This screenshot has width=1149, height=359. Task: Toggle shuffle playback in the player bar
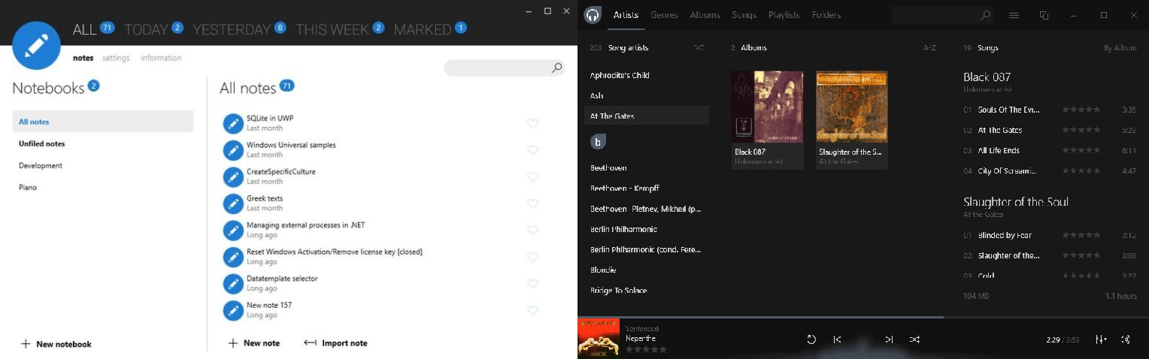[914, 339]
